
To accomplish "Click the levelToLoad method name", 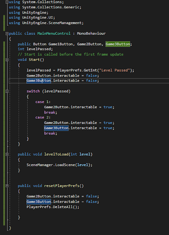I will [x=56, y=154].
